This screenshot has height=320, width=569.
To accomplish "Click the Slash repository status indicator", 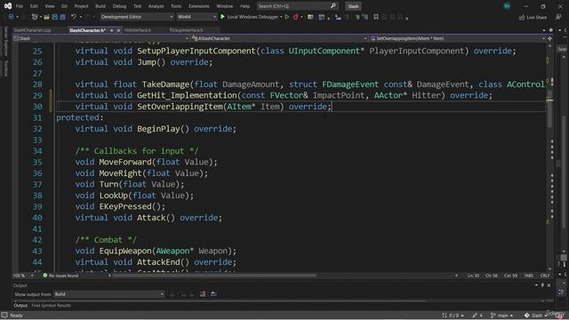I will 535,316.
